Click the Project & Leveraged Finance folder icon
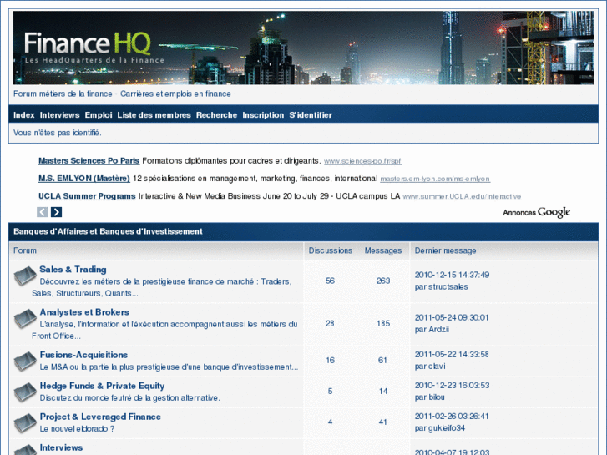Image resolution: width=607 pixels, height=455 pixels. (25, 423)
